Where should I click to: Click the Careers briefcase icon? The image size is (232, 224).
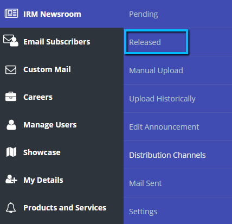pos(11,97)
